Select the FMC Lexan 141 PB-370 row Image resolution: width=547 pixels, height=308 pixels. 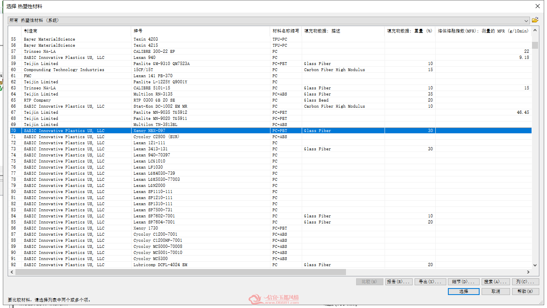(270, 76)
